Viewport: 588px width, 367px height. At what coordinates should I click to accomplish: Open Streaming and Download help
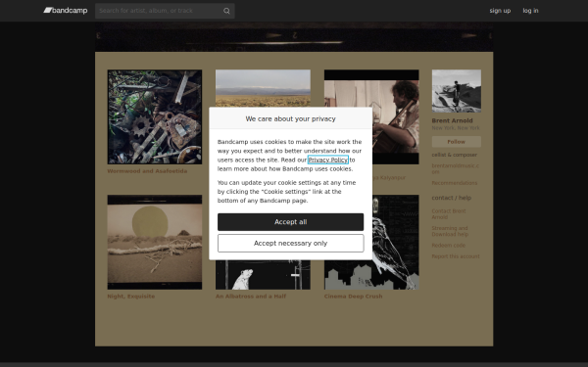point(450,231)
